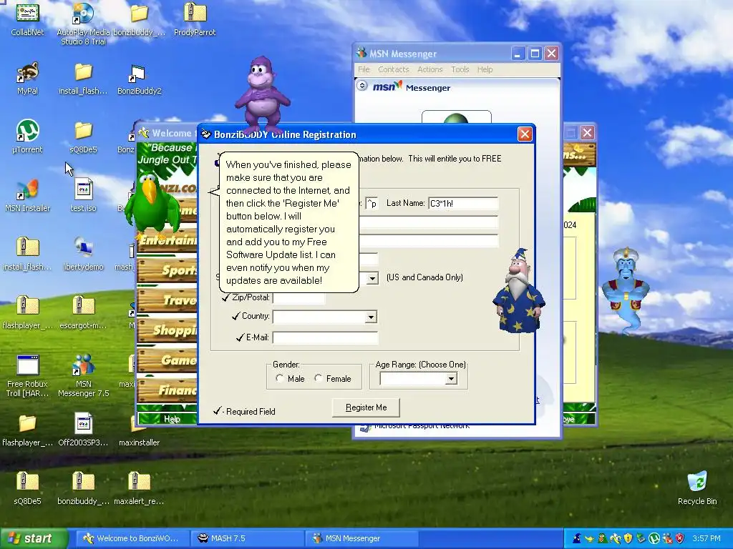Open Free Robux Troll file icon
The height and width of the screenshot is (549, 733).
pyautogui.click(x=27, y=376)
